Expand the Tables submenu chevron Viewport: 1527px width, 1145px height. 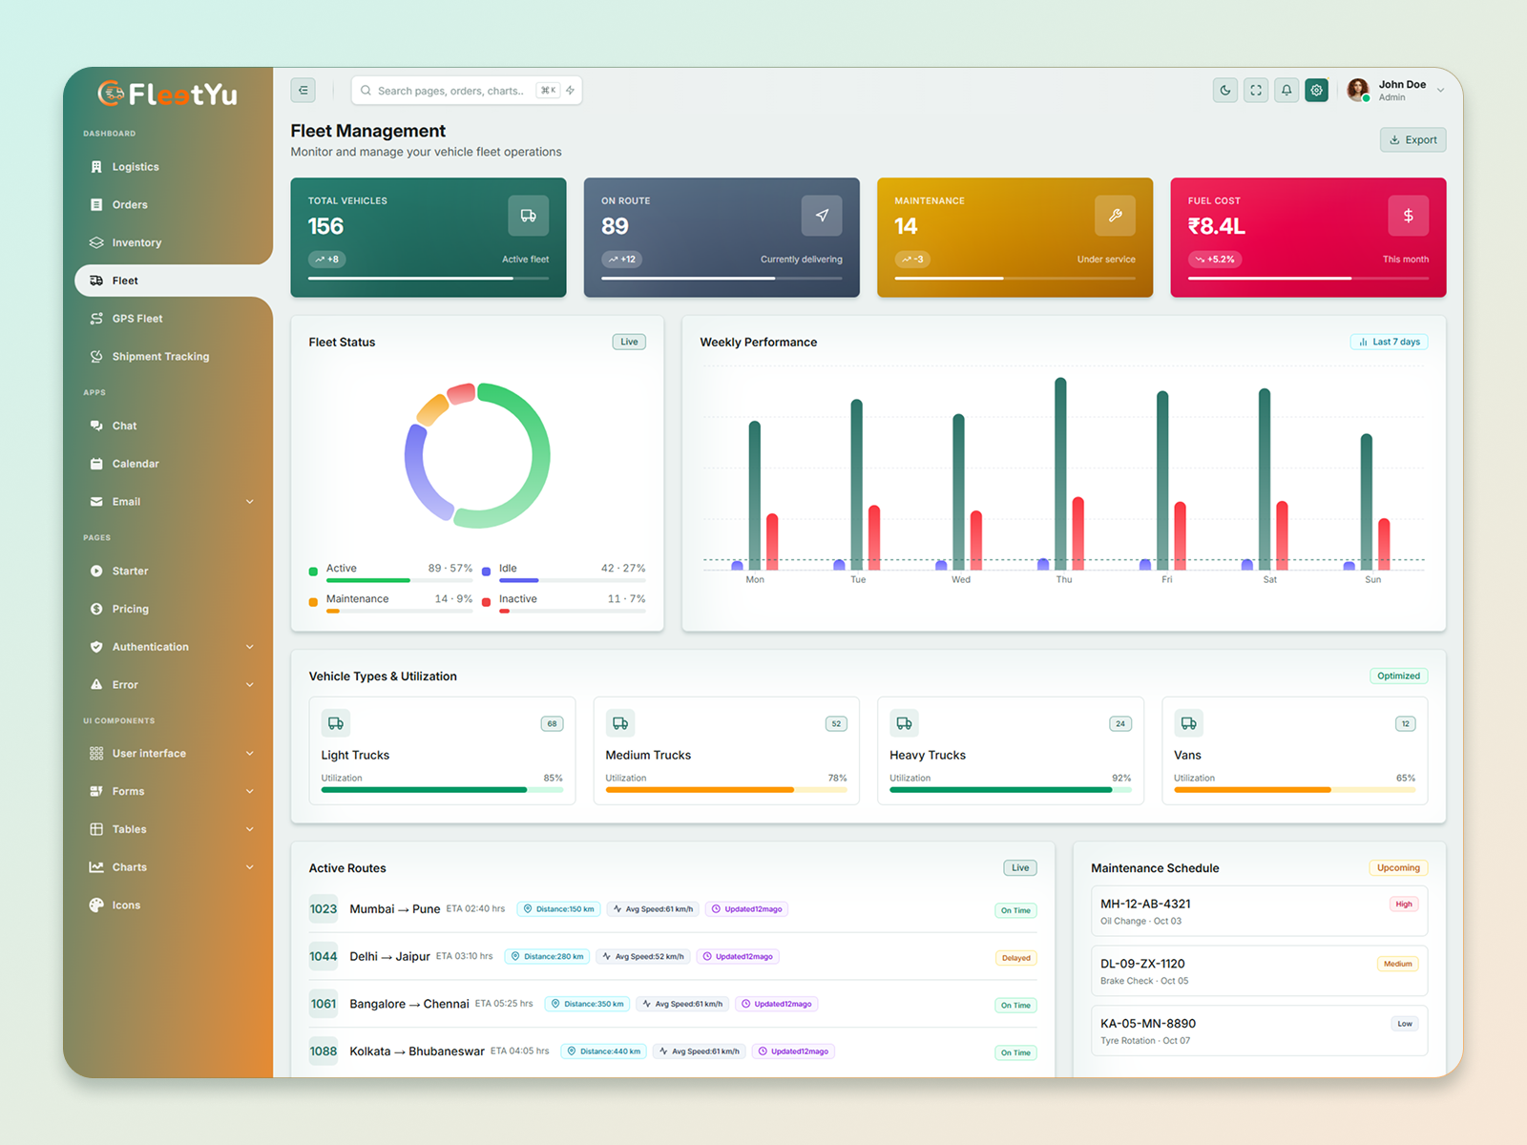click(x=250, y=829)
